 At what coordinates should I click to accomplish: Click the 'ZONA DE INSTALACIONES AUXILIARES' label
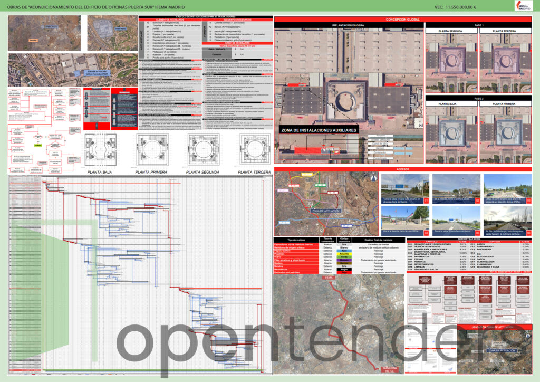[x=319, y=130]
